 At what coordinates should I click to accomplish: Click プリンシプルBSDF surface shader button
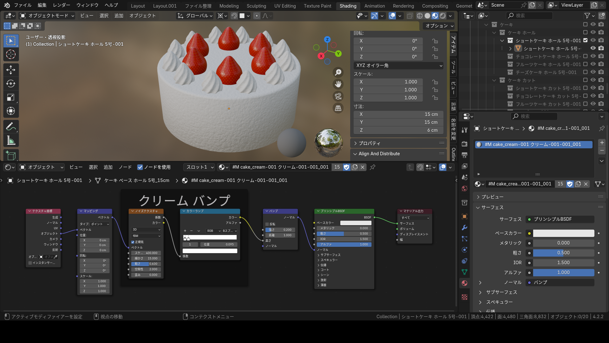[x=560, y=219]
